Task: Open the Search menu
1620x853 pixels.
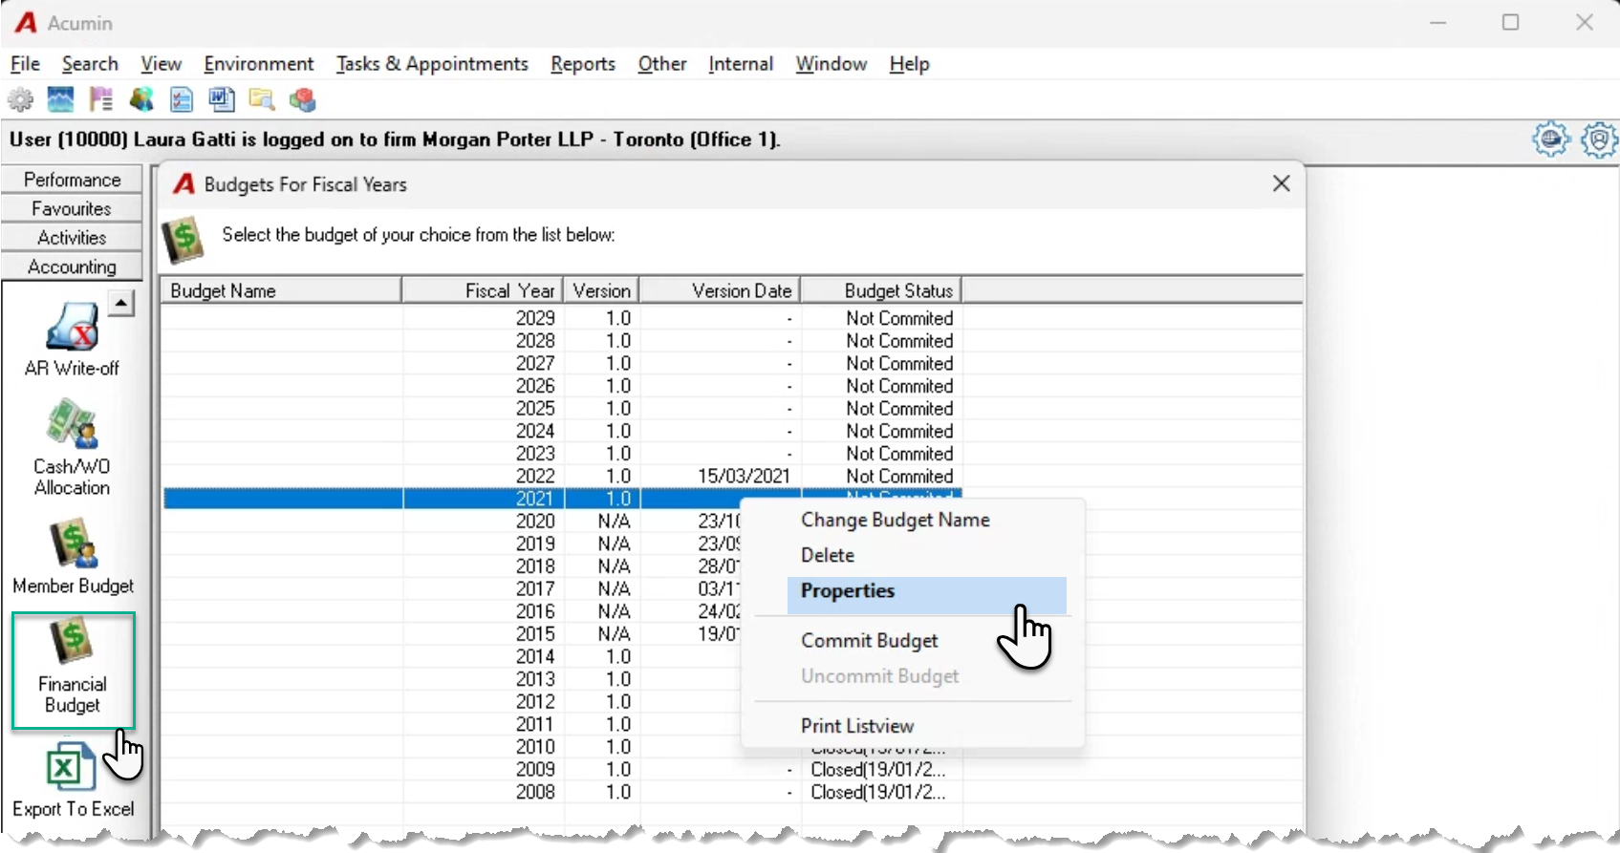Action: pos(90,64)
